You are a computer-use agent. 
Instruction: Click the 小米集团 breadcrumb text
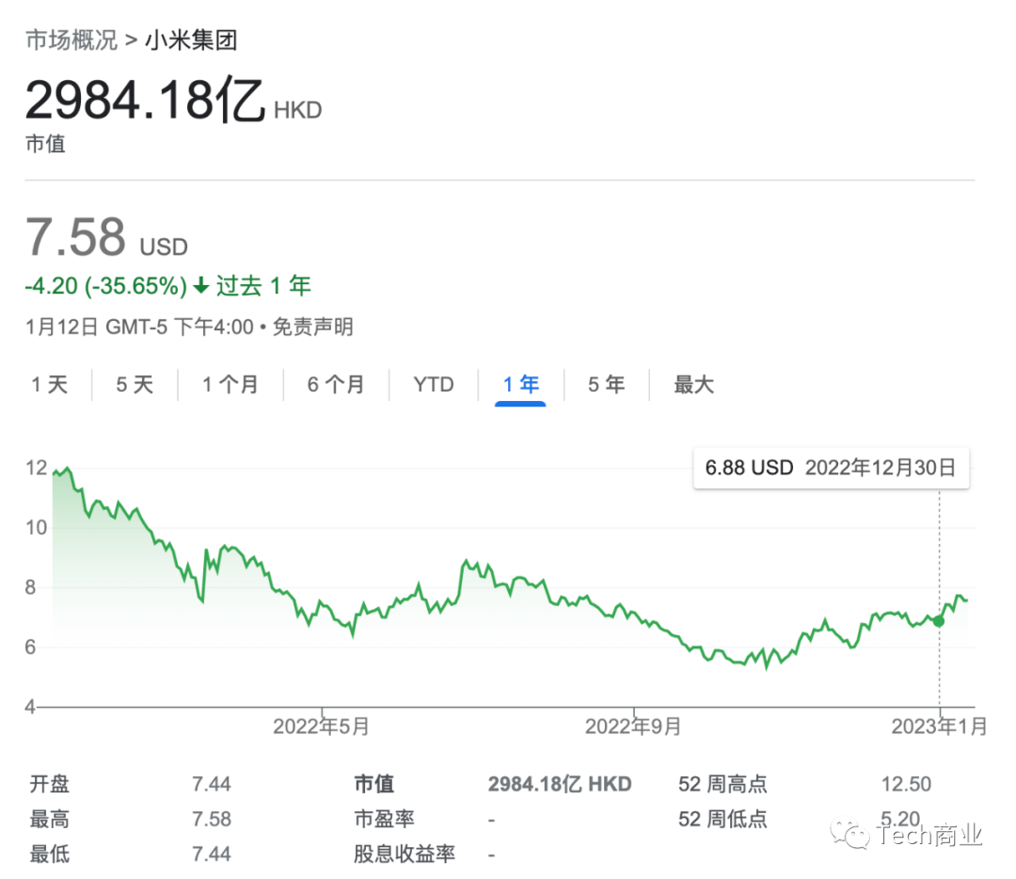tap(191, 40)
